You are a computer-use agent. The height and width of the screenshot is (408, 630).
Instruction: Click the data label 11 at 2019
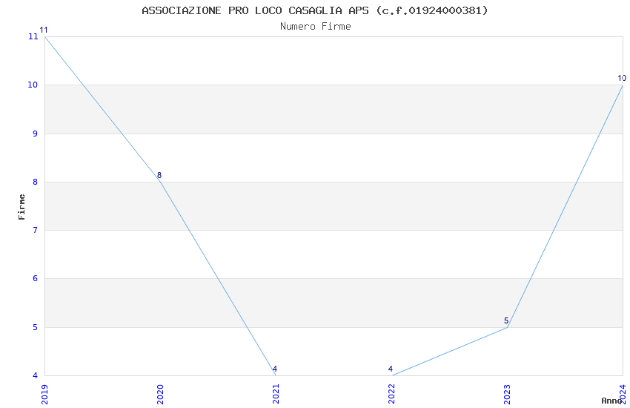coord(44,30)
